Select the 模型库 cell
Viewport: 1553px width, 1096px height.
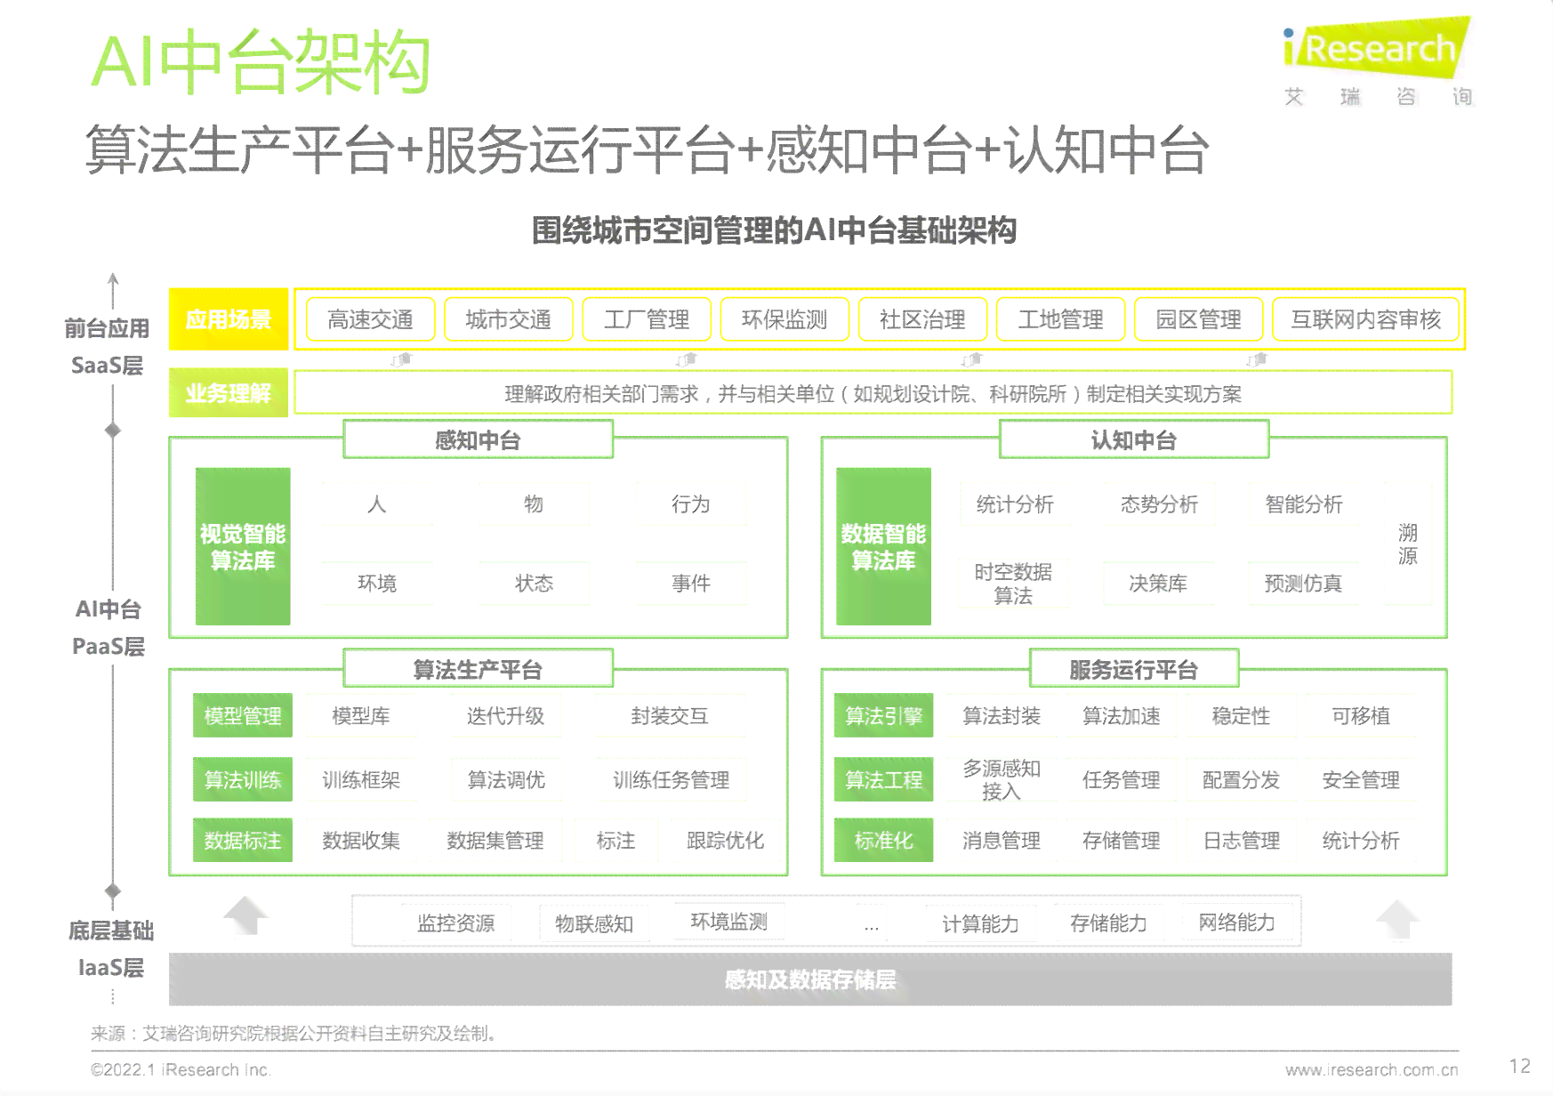[361, 716]
